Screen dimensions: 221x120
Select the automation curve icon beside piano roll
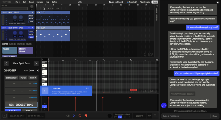(x=45, y=104)
